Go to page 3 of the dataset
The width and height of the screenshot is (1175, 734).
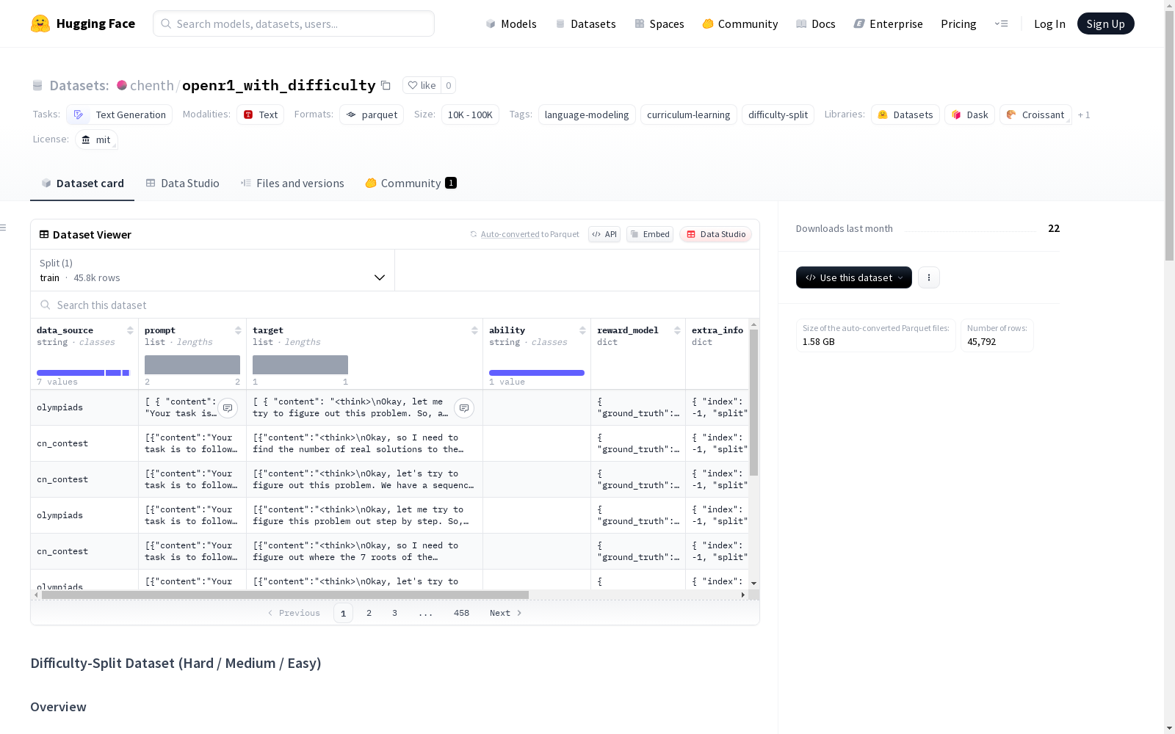pos(394,613)
